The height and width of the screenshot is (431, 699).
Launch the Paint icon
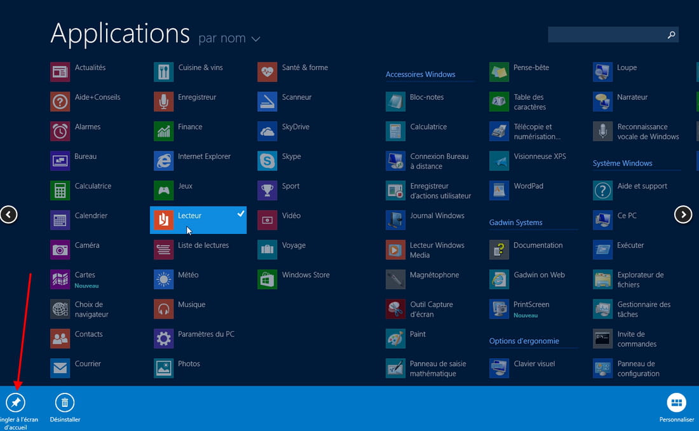[395, 339]
